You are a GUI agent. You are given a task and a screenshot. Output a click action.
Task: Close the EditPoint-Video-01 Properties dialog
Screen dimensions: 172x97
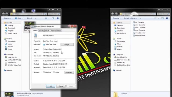pos(74,26)
